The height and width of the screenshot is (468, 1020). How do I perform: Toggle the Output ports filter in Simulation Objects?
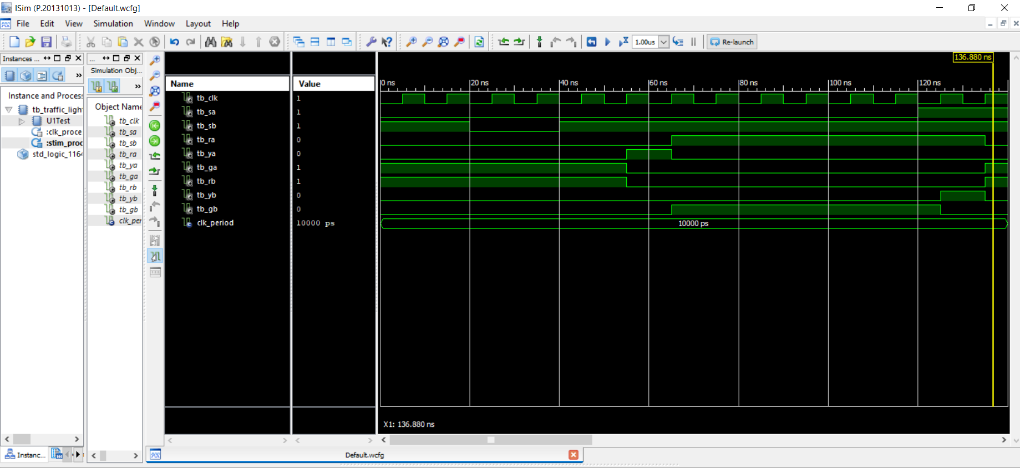click(113, 86)
